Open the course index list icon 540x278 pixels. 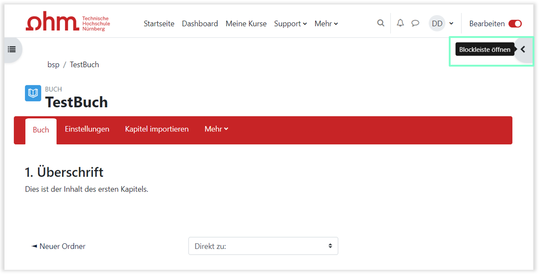12,49
